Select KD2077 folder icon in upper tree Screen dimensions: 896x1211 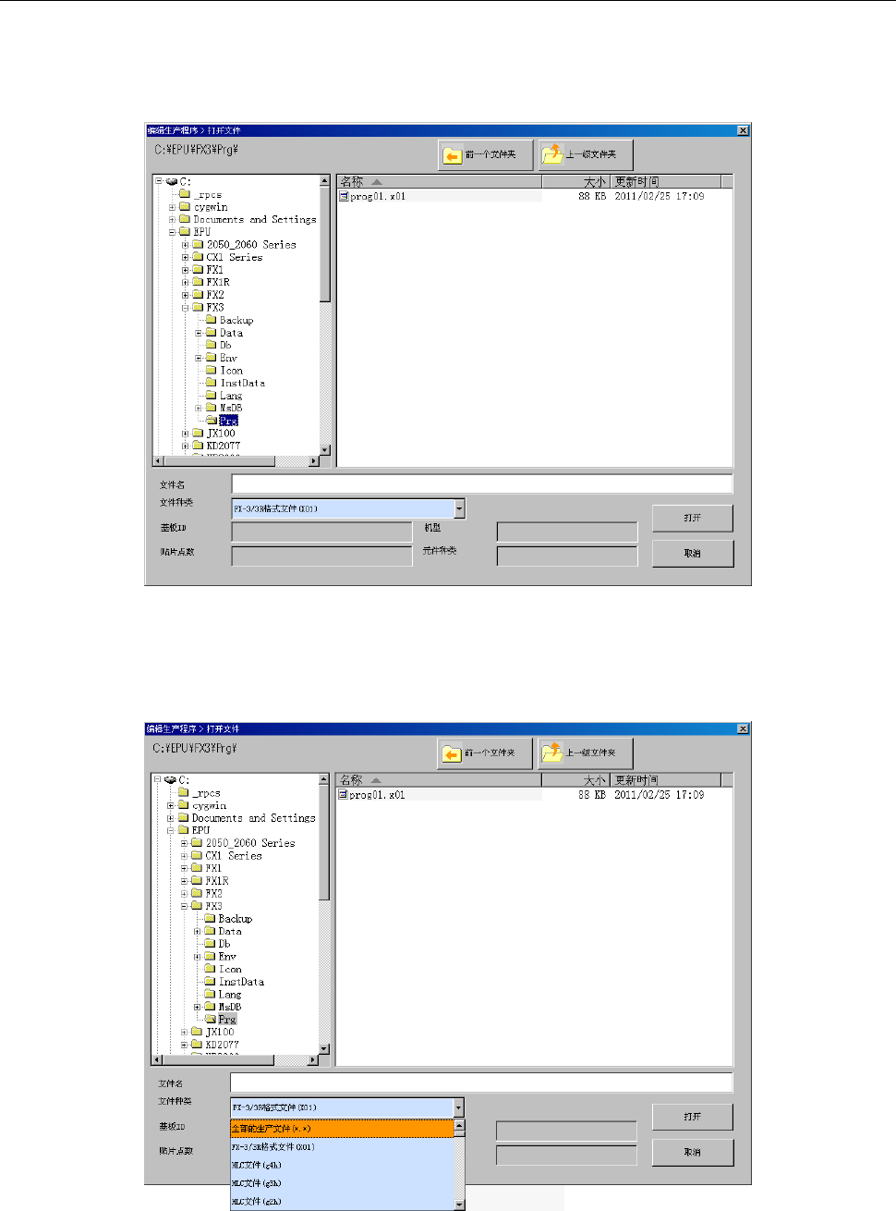[198, 446]
